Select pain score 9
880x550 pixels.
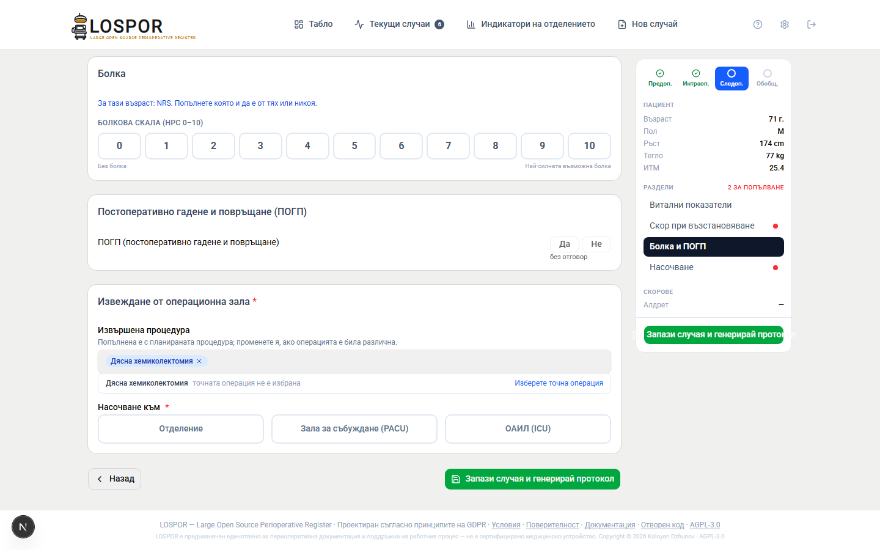pos(543,146)
